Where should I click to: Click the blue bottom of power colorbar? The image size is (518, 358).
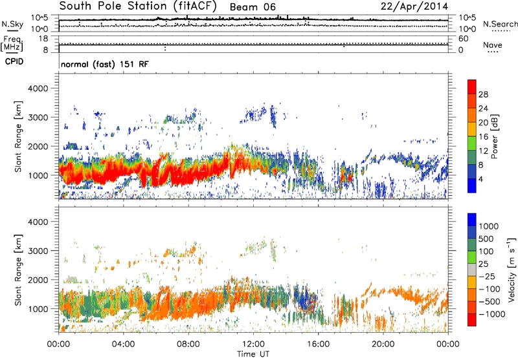pos(472,185)
